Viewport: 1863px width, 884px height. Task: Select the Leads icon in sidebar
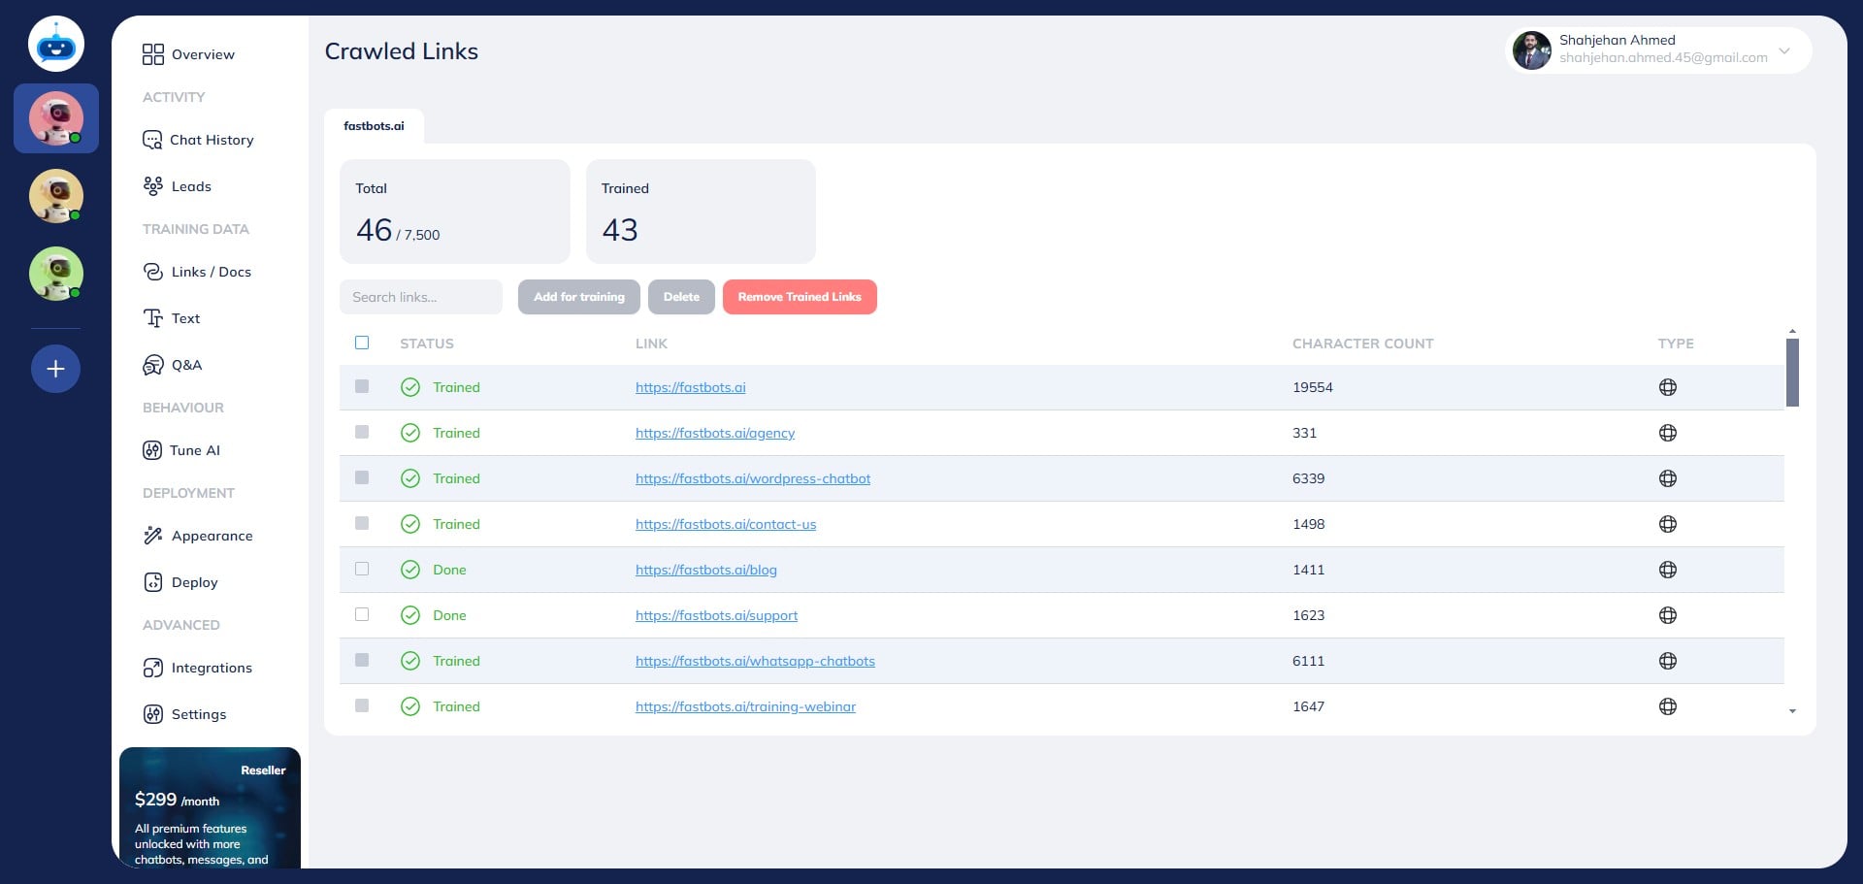pyautogui.click(x=153, y=185)
